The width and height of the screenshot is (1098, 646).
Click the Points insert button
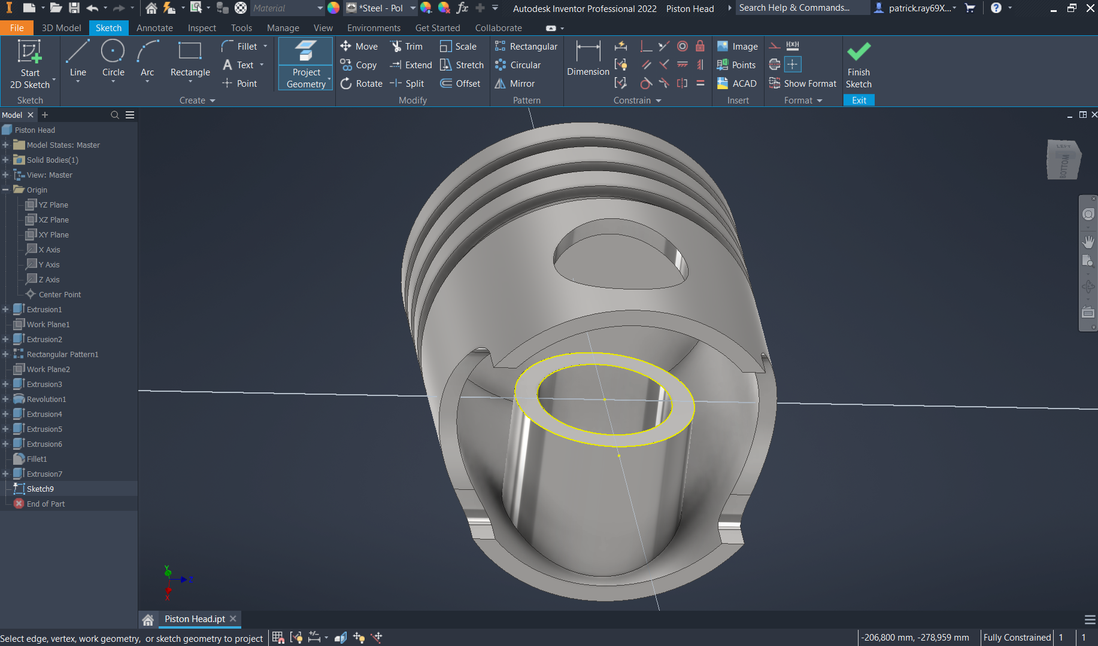tap(736, 65)
